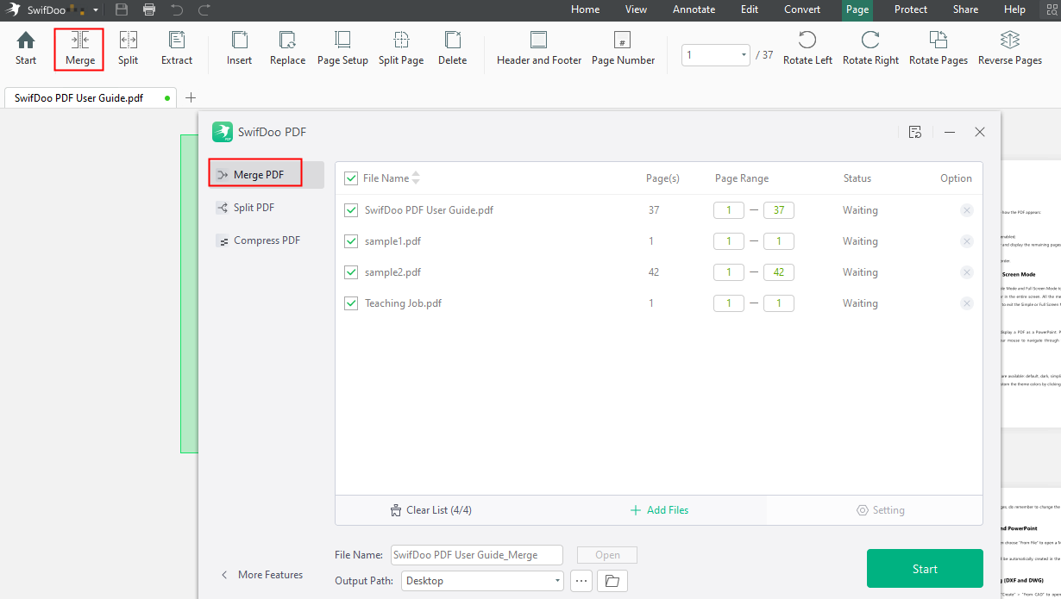
Task: Rotate the page right
Action: [x=870, y=48]
